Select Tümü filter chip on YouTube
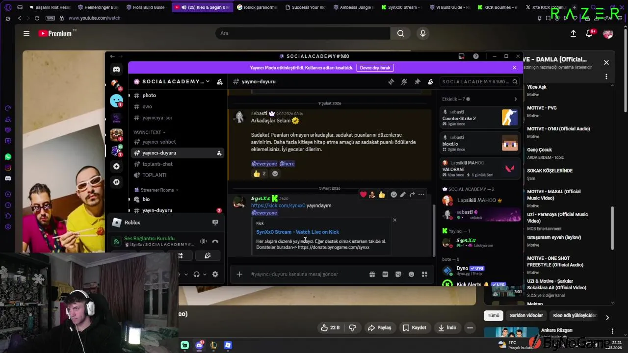Screen dimensions: 628x353 [x=493, y=316]
